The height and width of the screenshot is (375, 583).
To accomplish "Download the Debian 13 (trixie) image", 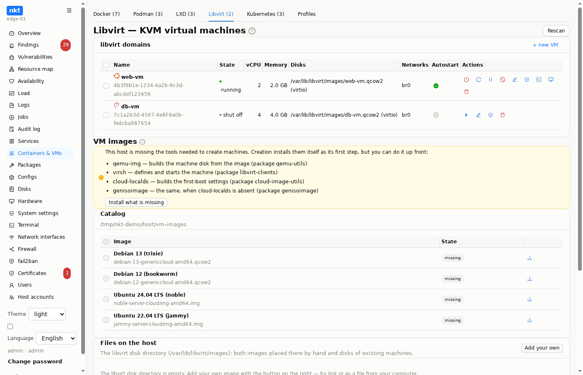I will 530,258.
